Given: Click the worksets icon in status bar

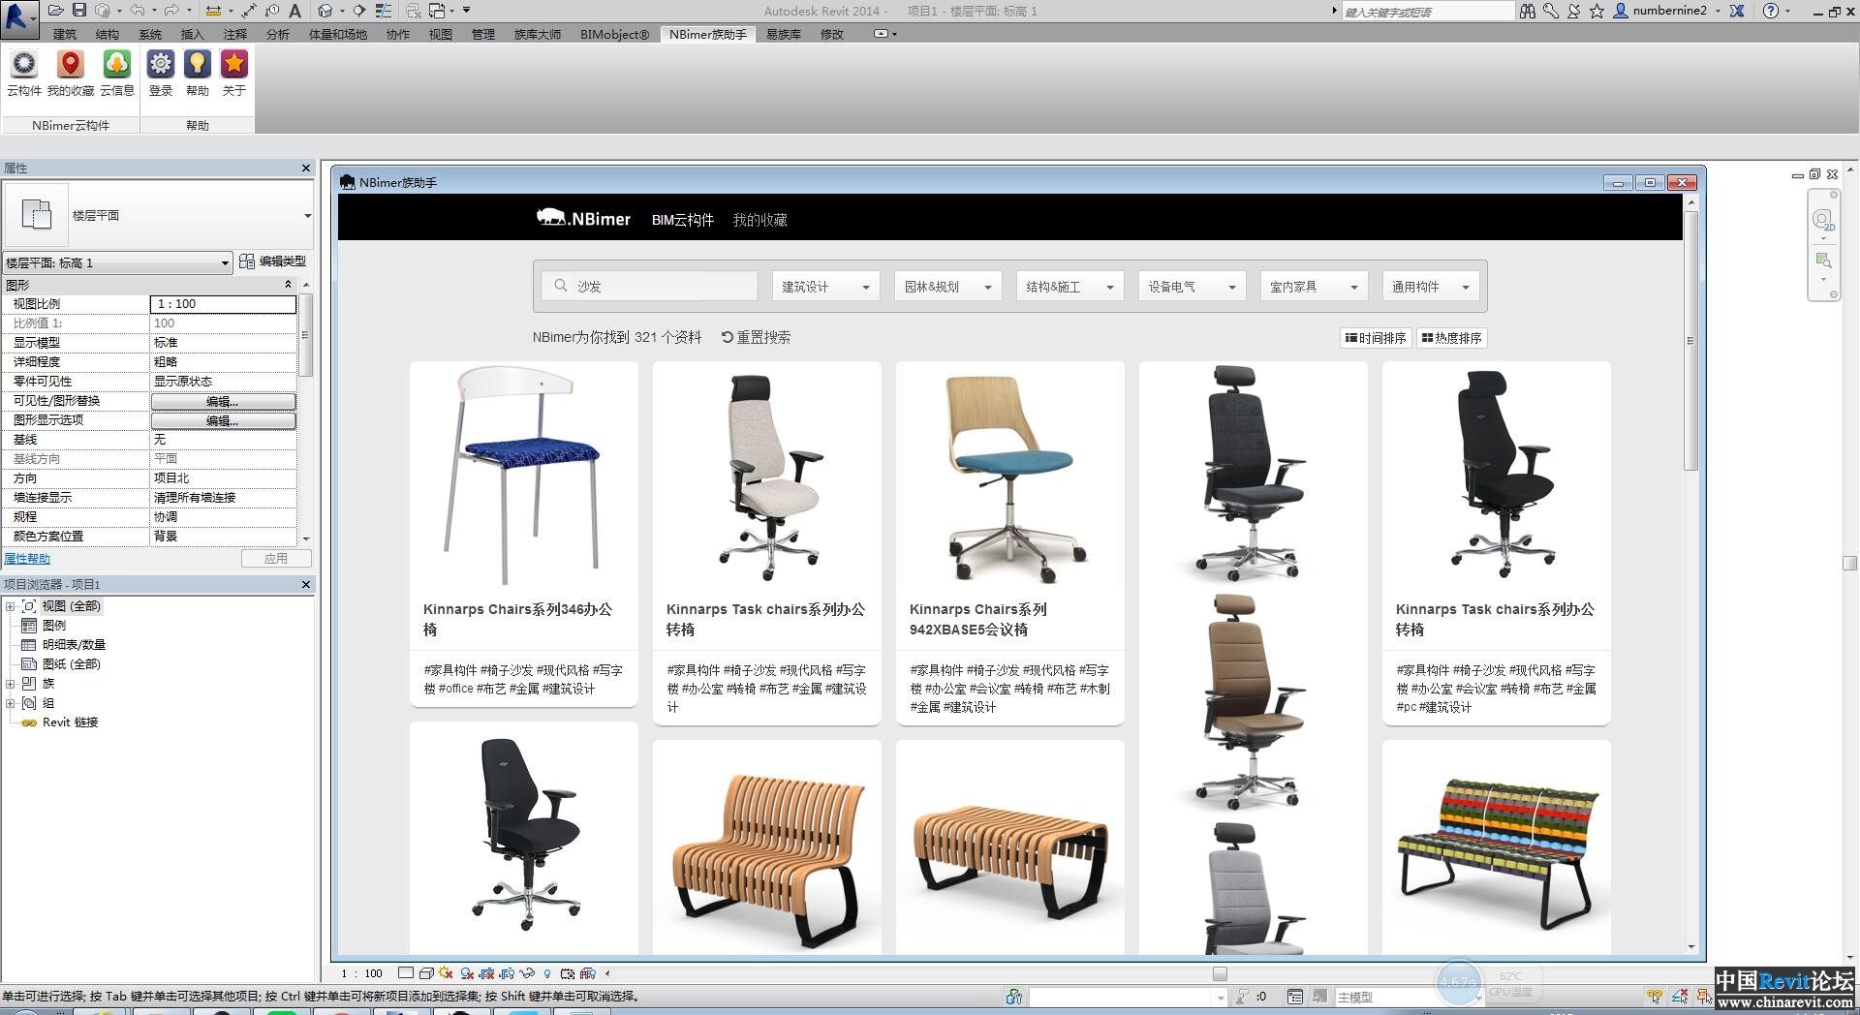Looking at the screenshot, I should pos(1014,997).
